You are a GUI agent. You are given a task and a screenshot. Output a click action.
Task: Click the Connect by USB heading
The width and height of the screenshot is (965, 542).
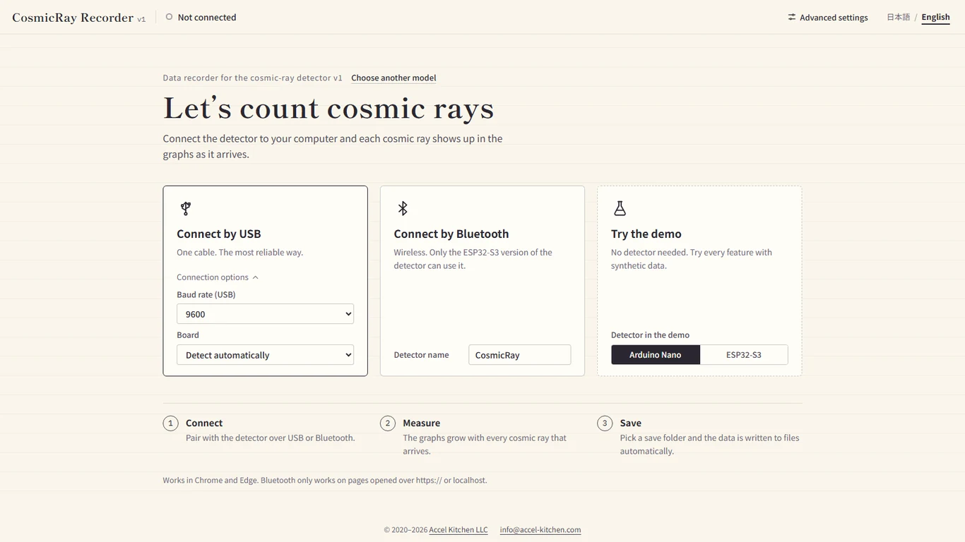coord(219,234)
